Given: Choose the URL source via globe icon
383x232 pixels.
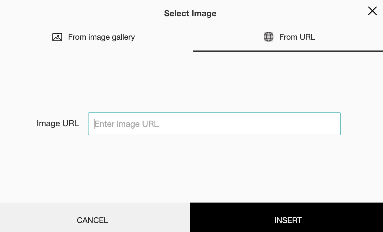Looking at the screenshot, I should click(268, 37).
